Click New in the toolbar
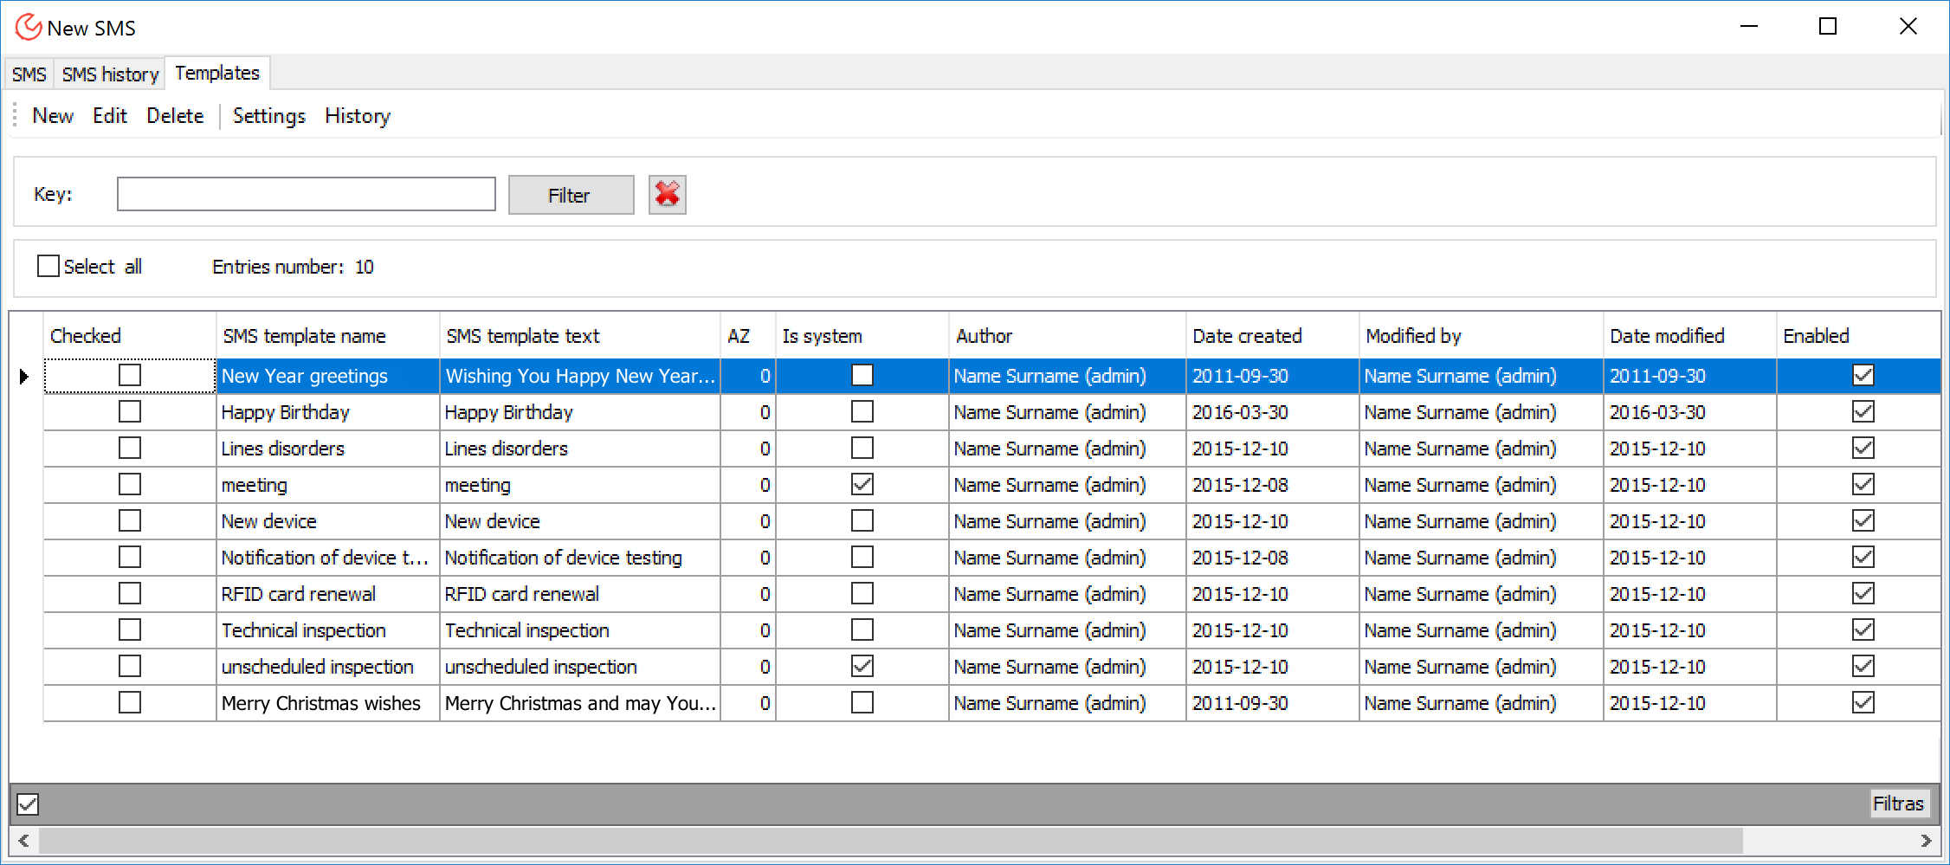Image resolution: width=1950 pixels, height=865 pixels. pyautogui.click(x=53, y=116)
